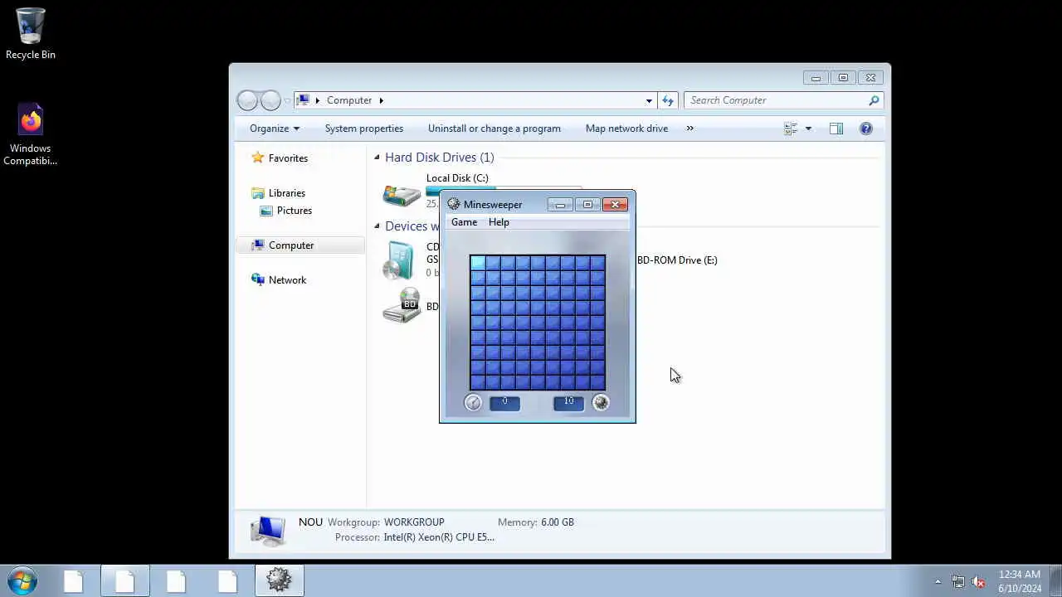Screen dimensions: 1062x597
Task: Collapse the Hard Disk Drives group
Action: [x=377, y=158]
